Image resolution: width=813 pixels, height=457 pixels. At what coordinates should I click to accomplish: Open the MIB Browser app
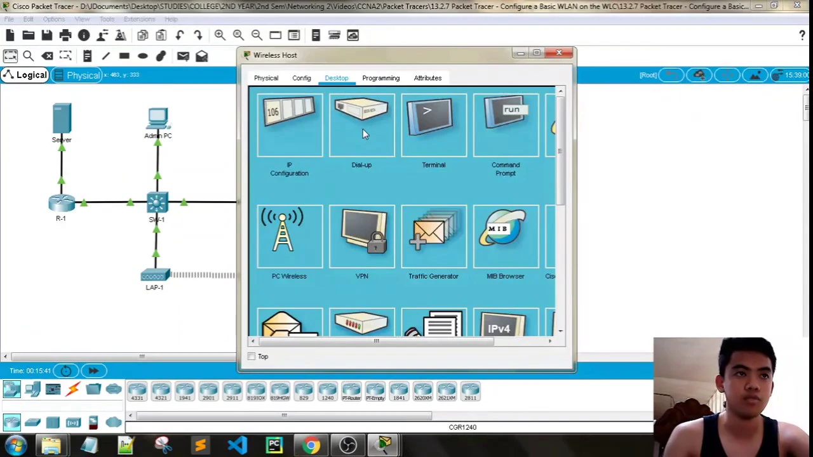point(506,236)
